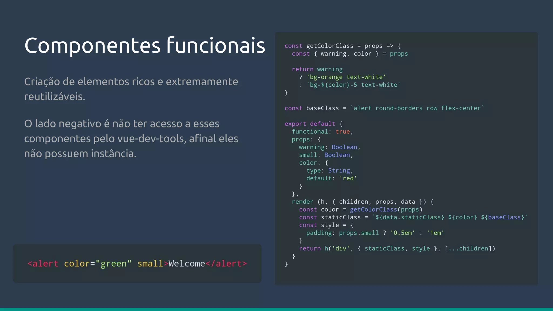Click the 'return warning' code line
Screen dimensions: 553x311
pos(317,69)
